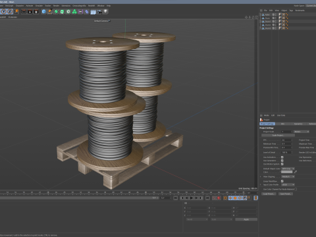Toggle the last Drum row's visibility dots
Image resolution: width=316 pixels, height=237 pixels.
(x=276, y=28)
